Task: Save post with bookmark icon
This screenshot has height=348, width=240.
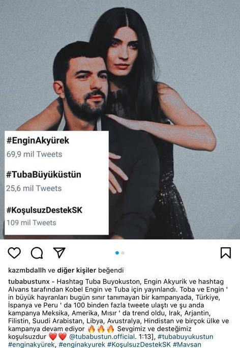Action: [x=226, y=253]
